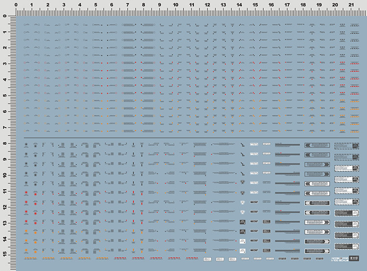367x271 pixels.
Task: Select the topmost dark square placard under ruler 14
Action: 243,222
